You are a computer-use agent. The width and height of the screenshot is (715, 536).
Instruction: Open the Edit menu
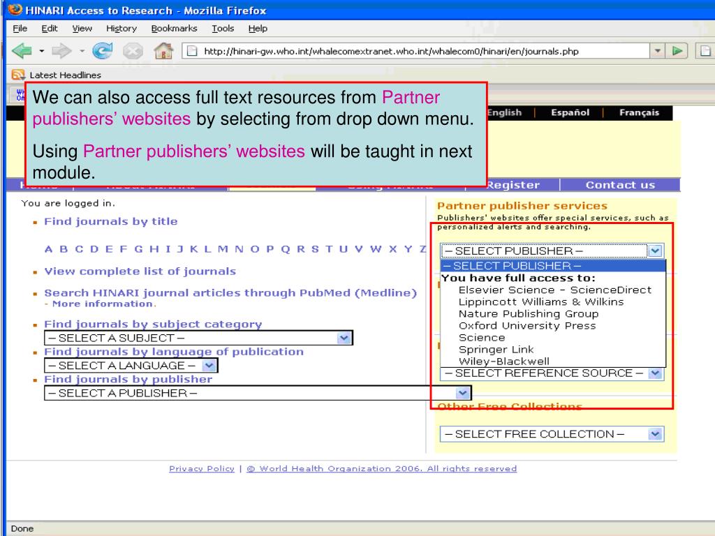pyautogui.click(x=50, y=28)
